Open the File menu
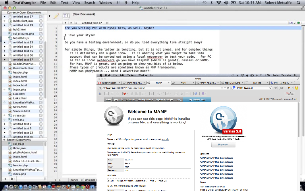 43,2
